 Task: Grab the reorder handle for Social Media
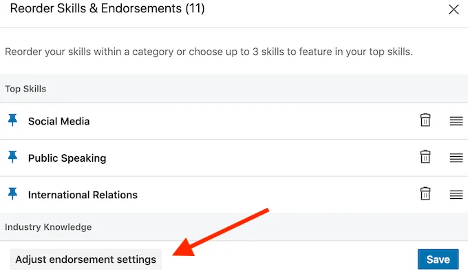tap(456, 121)
